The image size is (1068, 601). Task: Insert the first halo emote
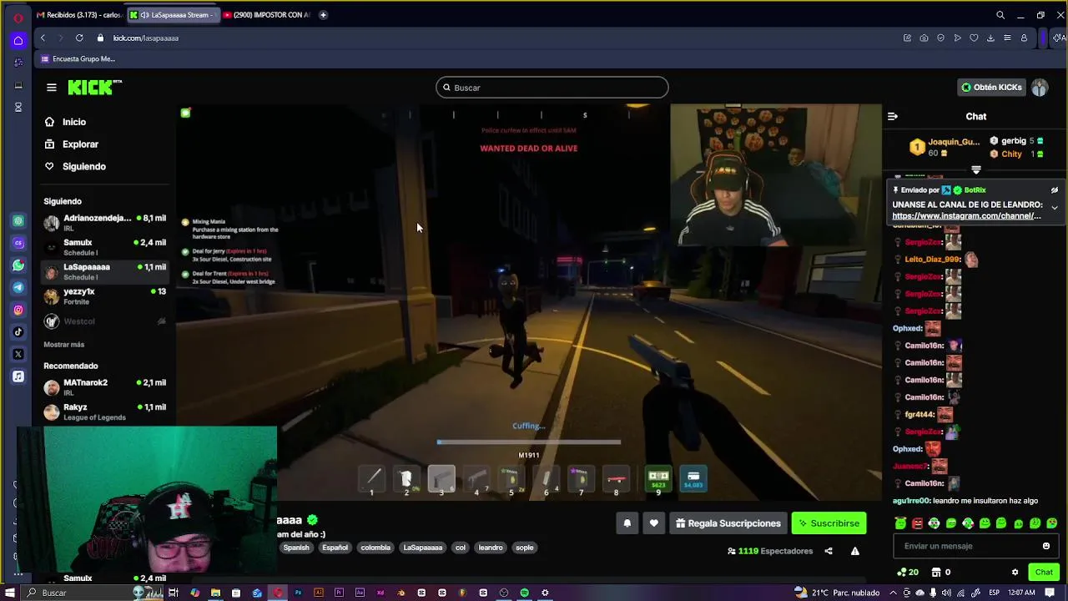pyautogui.click(x=900, y=523)
